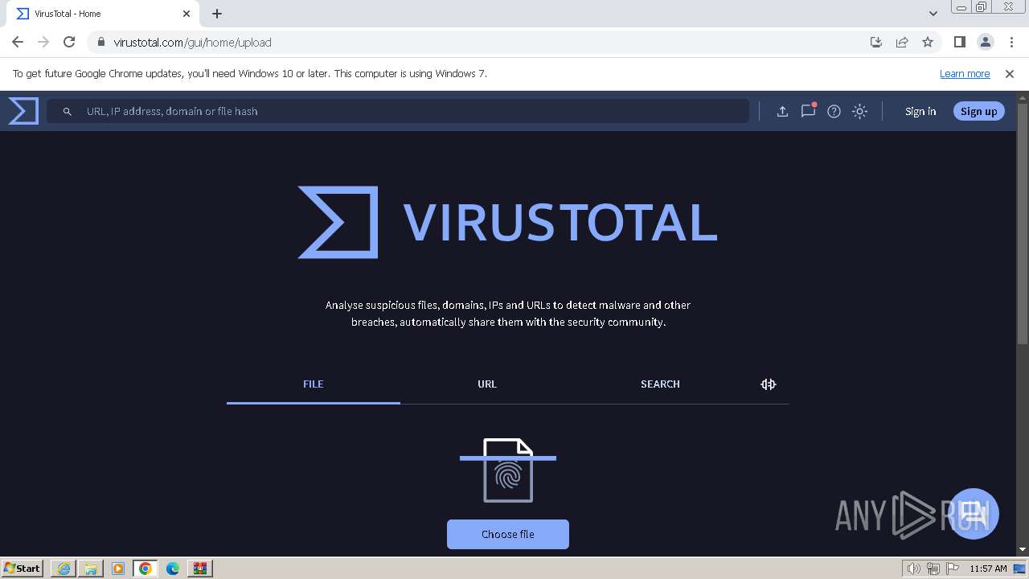Click the volume speaker tray icon
This screenshot has width=1029, height=579.
pyautogui.click(x=914, y=569)
